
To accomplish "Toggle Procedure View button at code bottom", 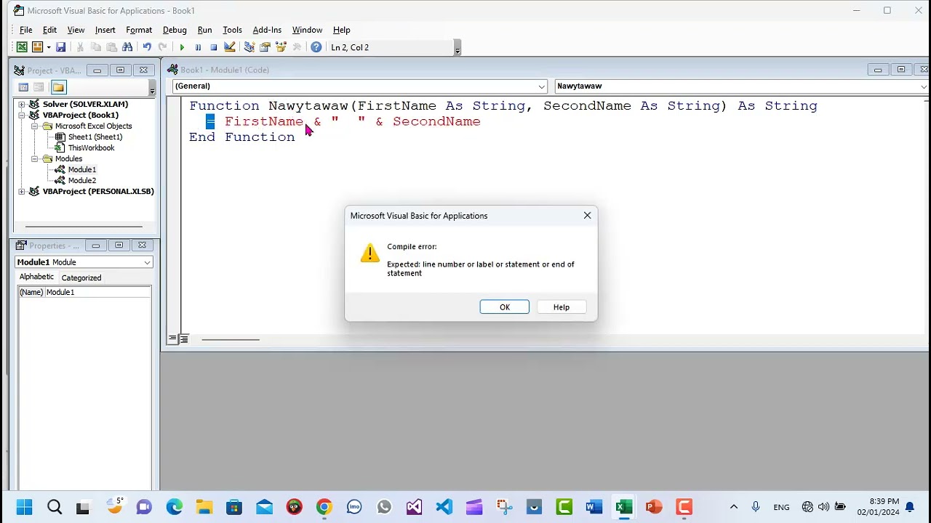I will pyautogui.click(x=172, y=339).
